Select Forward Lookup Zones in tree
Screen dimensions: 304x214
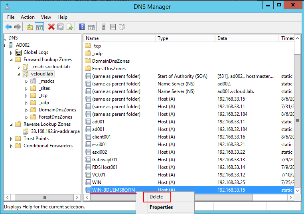[48, 59]
